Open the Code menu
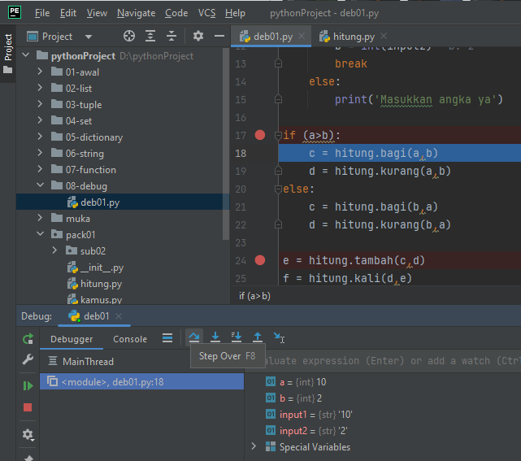Viewport: 521px width, 461px height. tap(176, 13)
